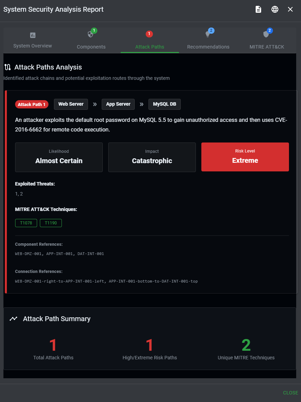This screenshot has width=301, height=402.
Task: Click the Recommendations lightbulb icon
Action: point(208,34)
